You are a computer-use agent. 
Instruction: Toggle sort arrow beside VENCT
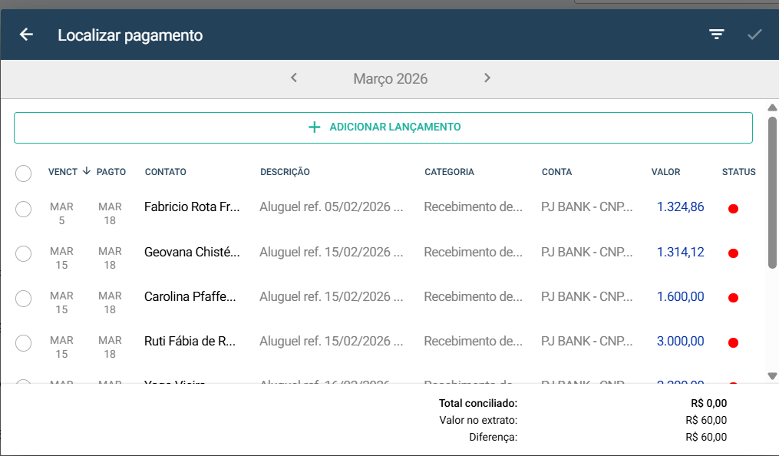click(x=87, y=171)
